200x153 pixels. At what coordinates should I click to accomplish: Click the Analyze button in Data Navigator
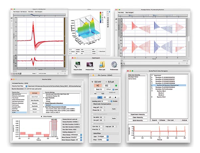pyautogui.click(x=184, y=120)
